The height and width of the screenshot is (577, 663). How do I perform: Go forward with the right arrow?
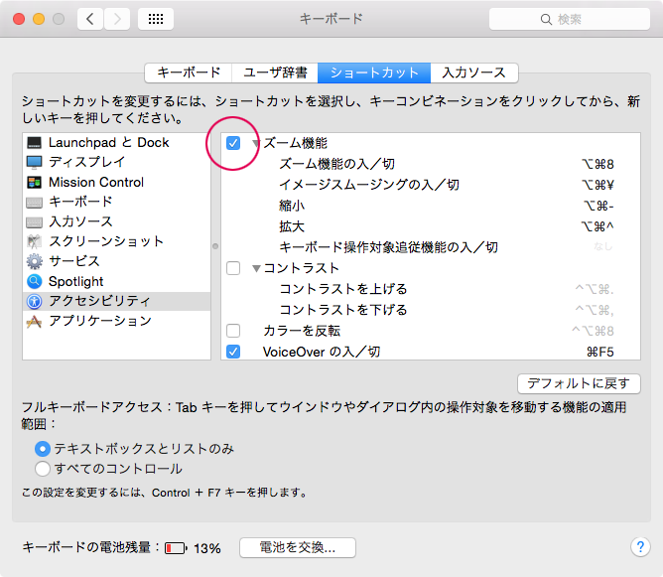[117, 19]
